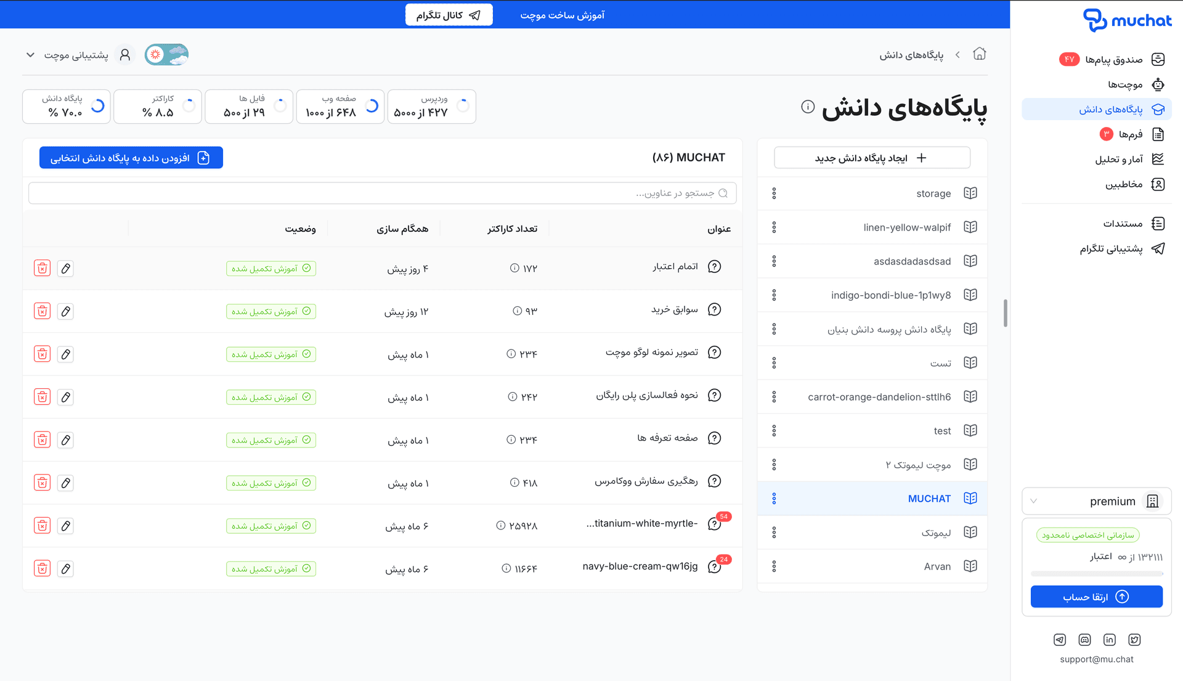Click the وردپرس usage progress ring
The image size is (1183, 681).
[x=463, y=106]
